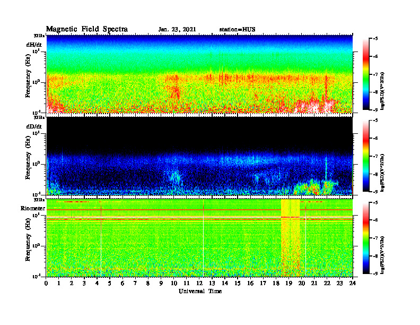Click the hour '24' tick label
The image size is (420, 325).
[353, 283]
